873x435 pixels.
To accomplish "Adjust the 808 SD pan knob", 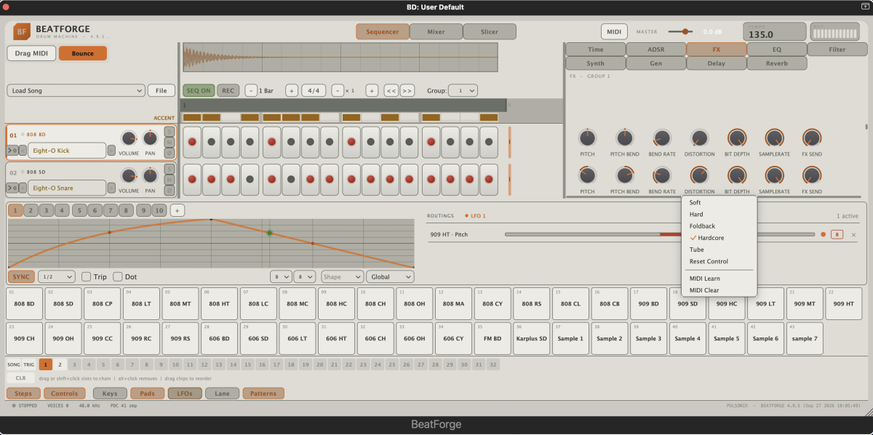I will coord(150,175).
